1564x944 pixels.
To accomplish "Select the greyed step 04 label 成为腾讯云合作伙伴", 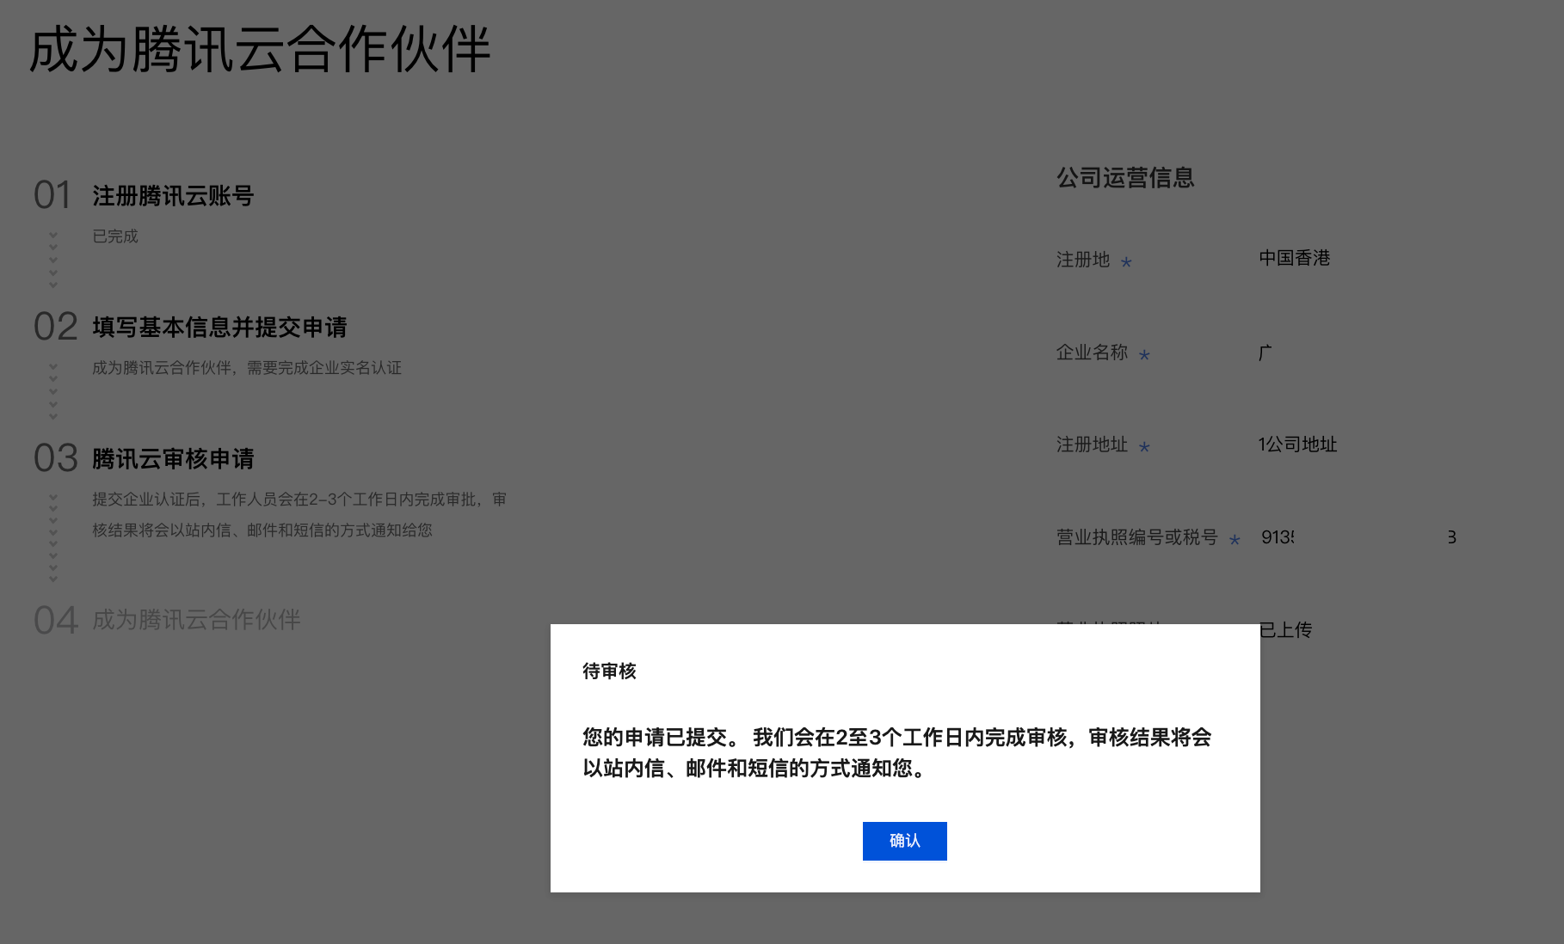I will 196,620.
